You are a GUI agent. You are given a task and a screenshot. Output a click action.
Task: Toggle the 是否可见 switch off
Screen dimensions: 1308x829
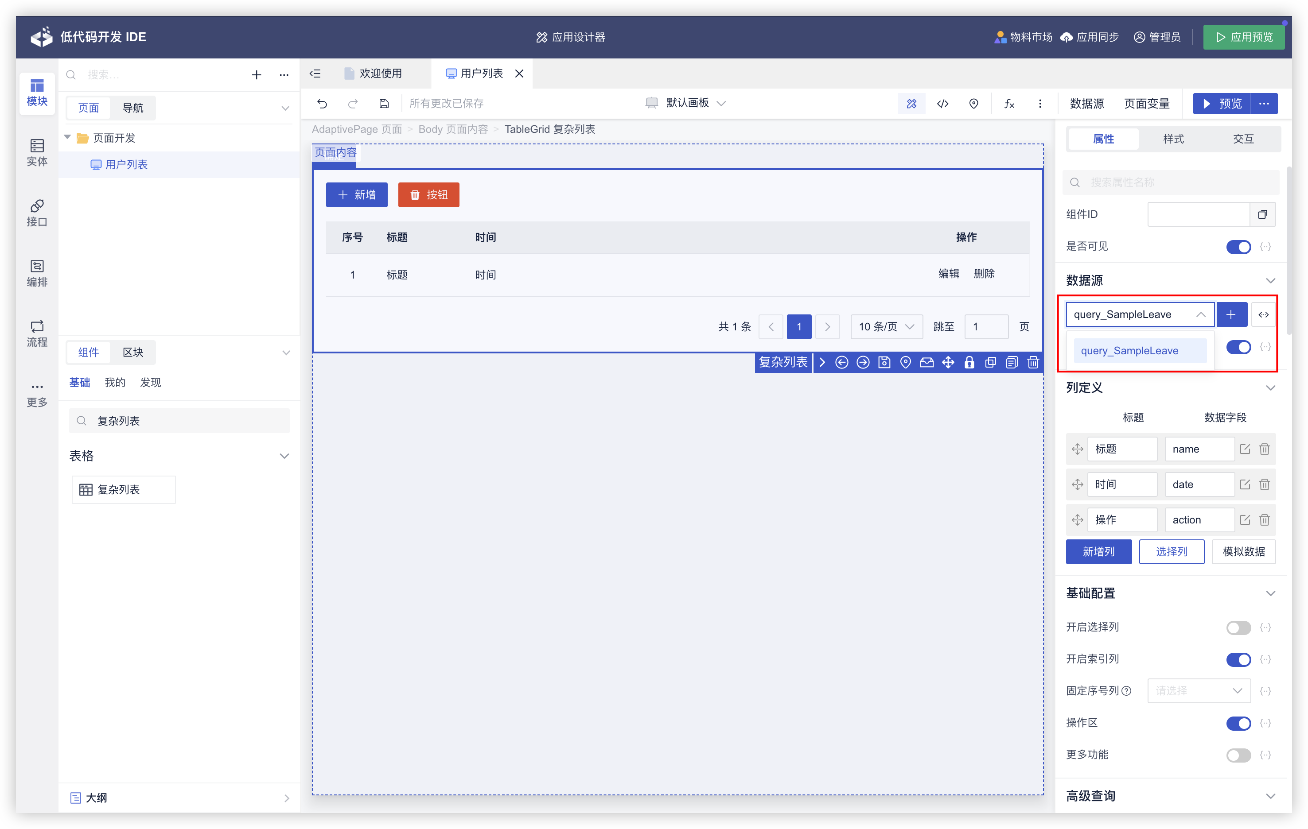point(1238,247)
